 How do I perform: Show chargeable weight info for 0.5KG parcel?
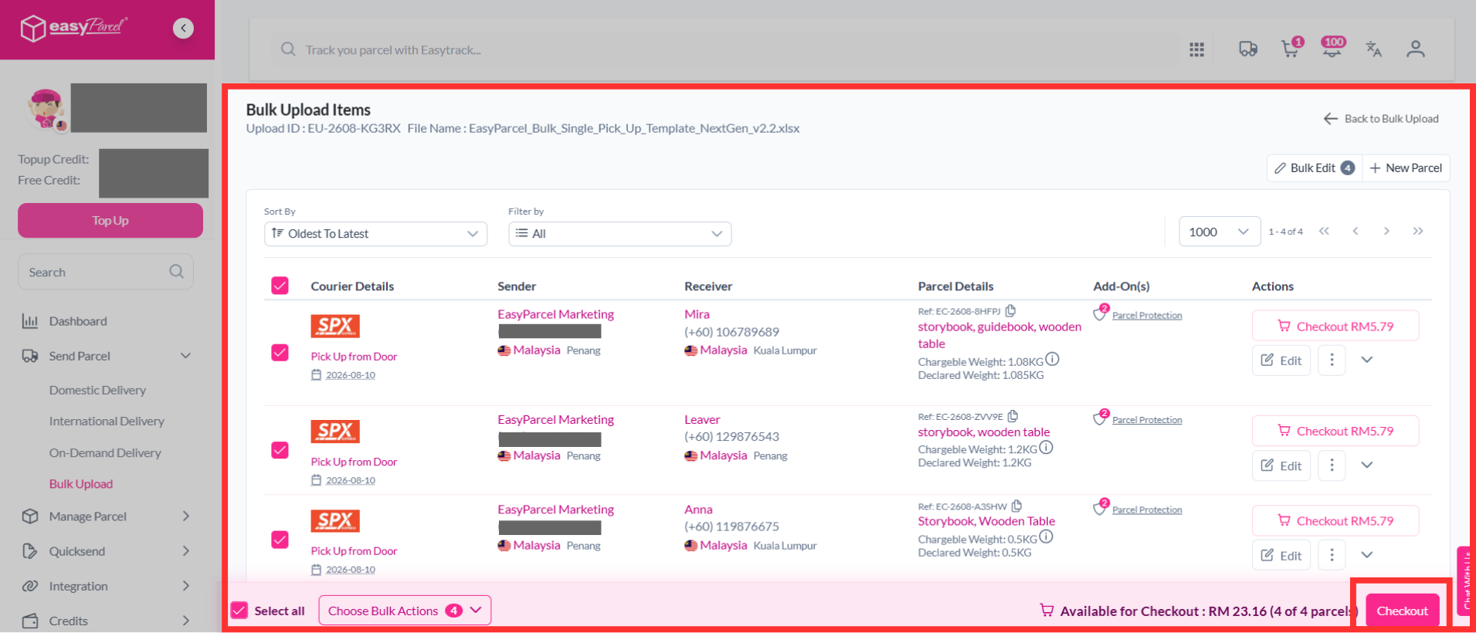1046,537
